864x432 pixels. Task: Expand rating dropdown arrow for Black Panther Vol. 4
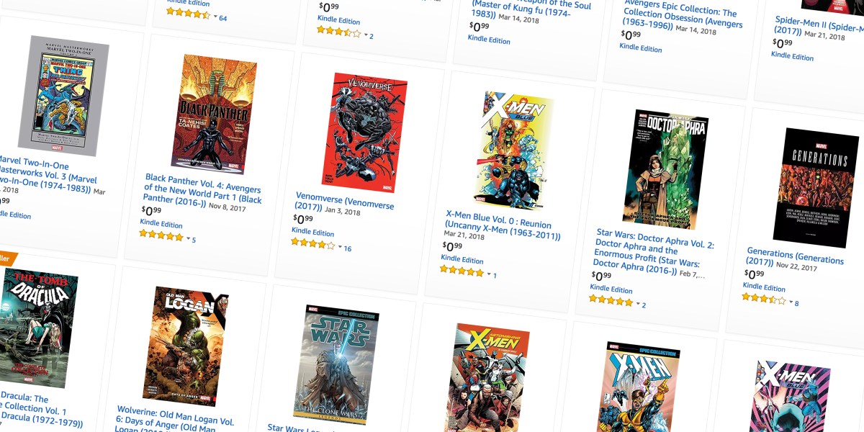189,238
